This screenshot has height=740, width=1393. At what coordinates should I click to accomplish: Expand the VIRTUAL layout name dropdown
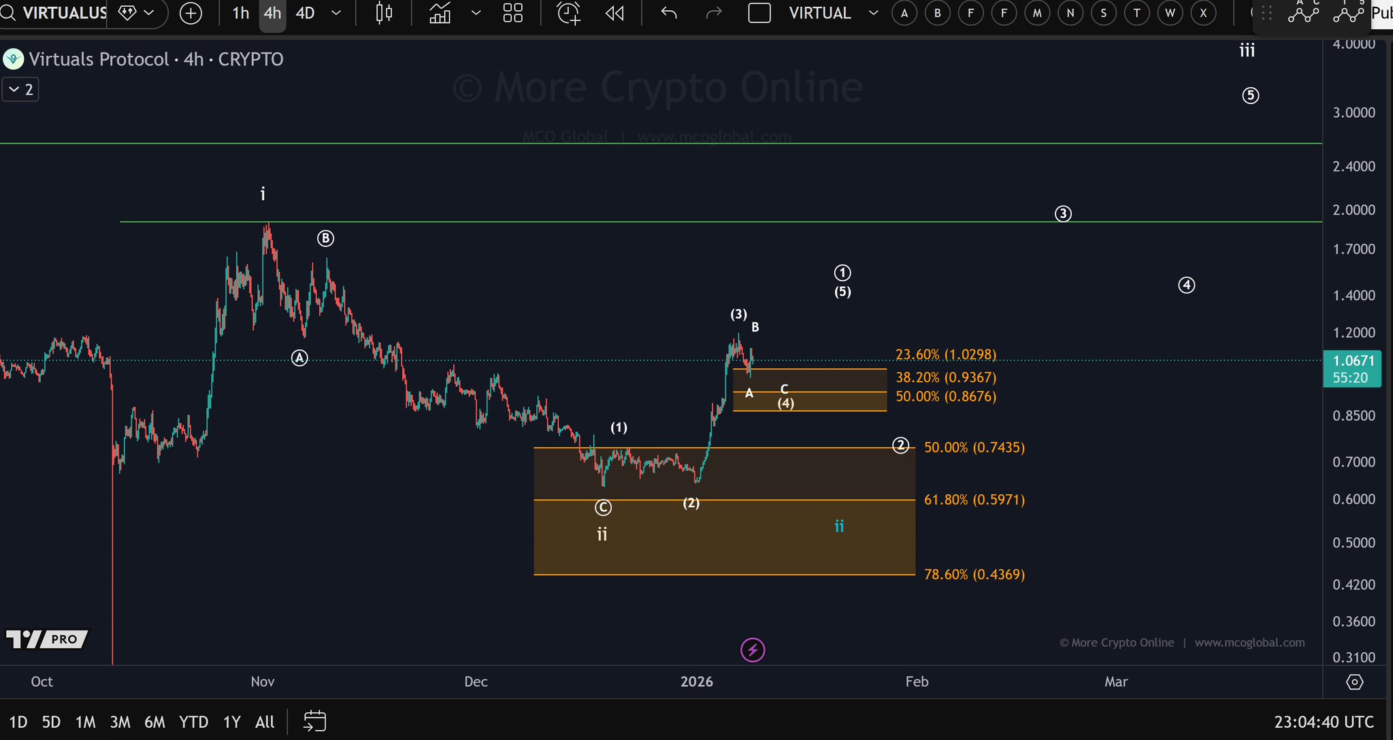[x=874, y=13]
